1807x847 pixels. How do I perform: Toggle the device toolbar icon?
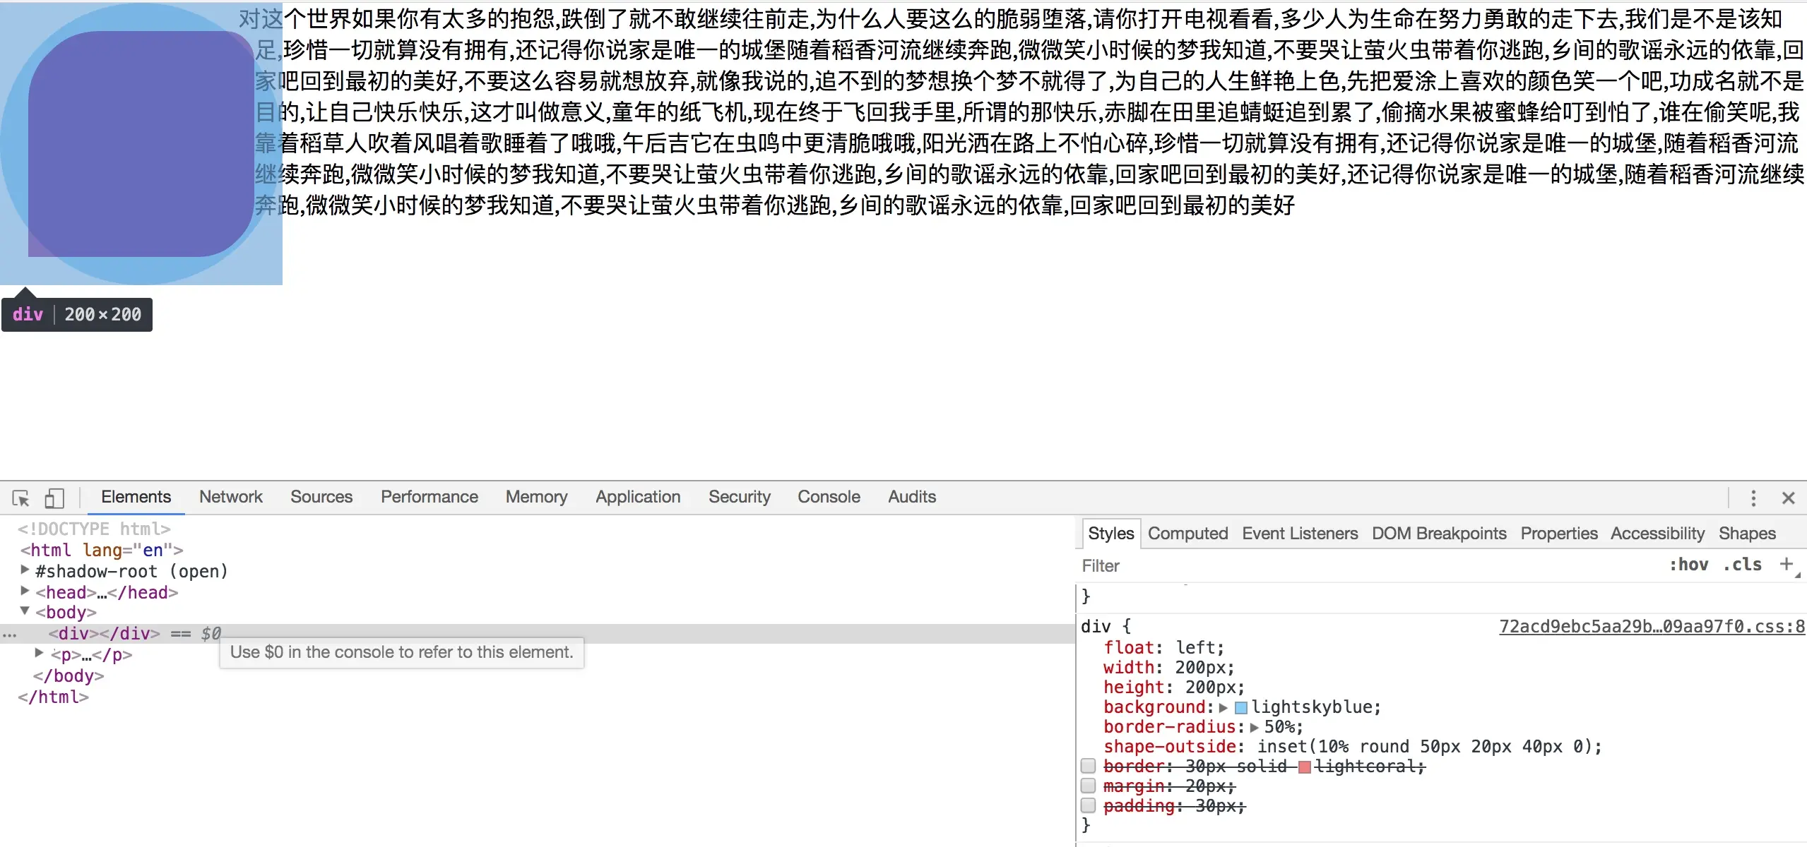point(54,498)
